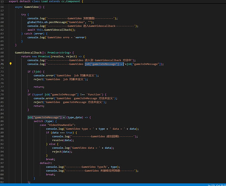The image size is (226, 186).
Task: Click 'GameVideocallback(): Promise<string> {' method signature
Action: 44,52
